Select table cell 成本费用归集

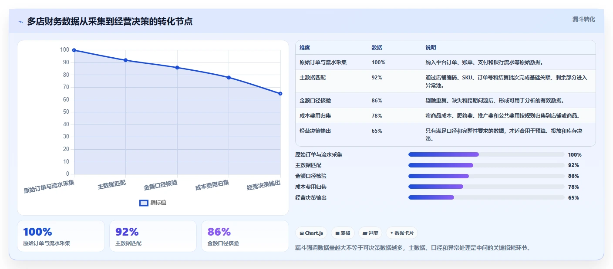(315, 116)
